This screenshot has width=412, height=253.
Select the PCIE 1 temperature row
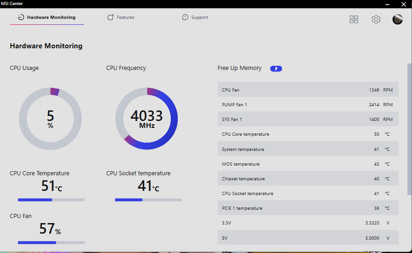pyautogui.click(x=308, y=208)
